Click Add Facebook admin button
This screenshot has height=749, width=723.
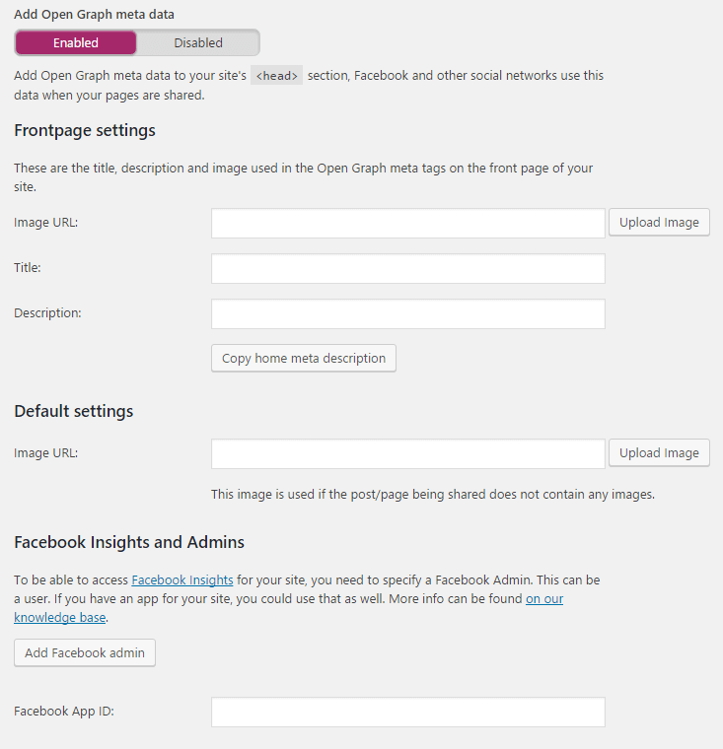(85, 653)
